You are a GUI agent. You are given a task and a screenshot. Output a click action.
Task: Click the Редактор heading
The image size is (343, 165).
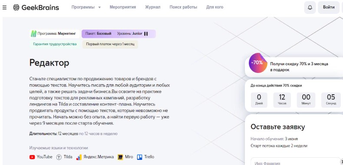click(49, 63)
